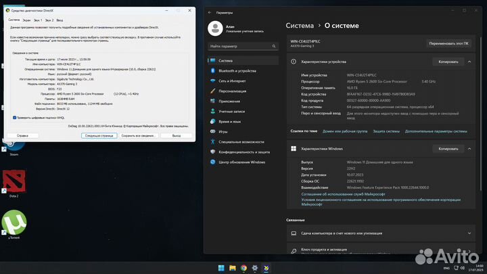Click the Settings gear on the taskbar
Image resolution: width=487 pixels, height=274 pixels.
[x=255, y=268]
